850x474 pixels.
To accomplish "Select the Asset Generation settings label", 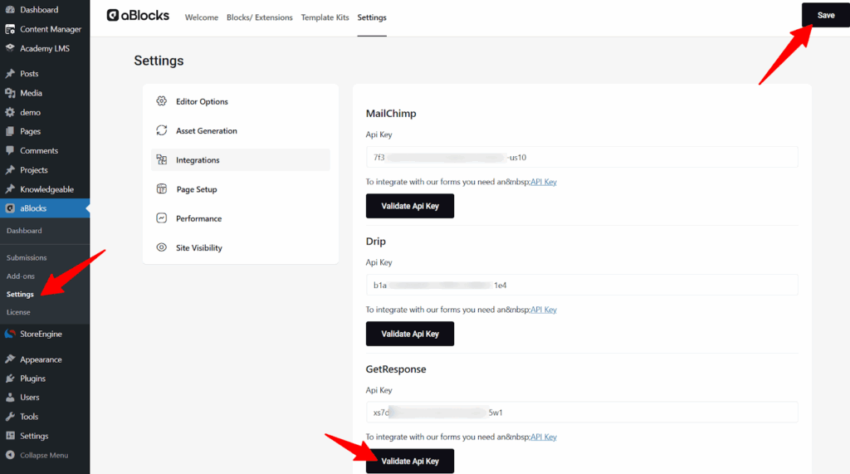I will pos(207,130).
